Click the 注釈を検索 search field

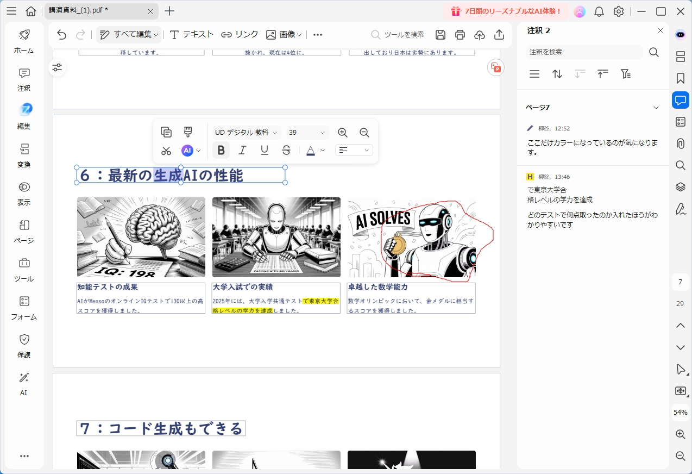[x=583, y=52]
